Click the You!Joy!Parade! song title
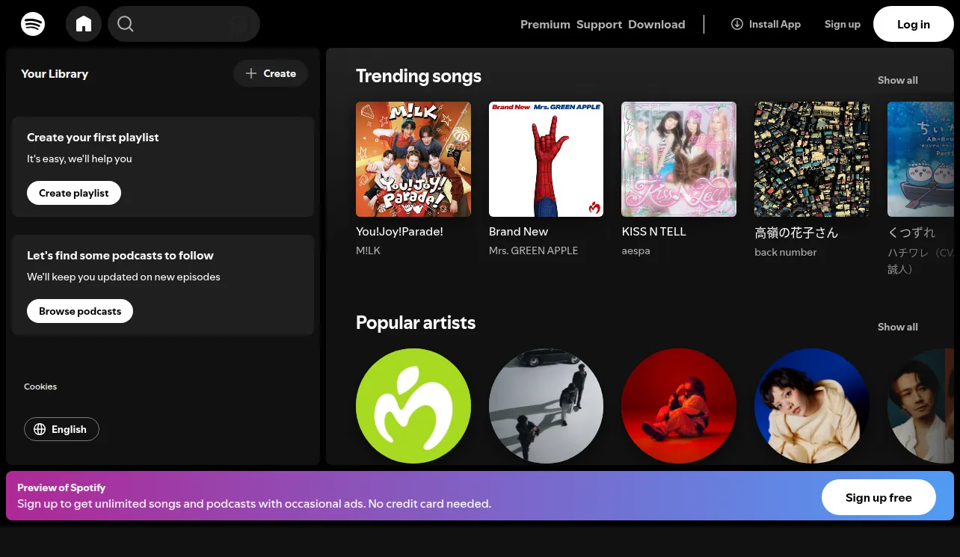Screen dimensions: 960x557 (x=399, y=232)
